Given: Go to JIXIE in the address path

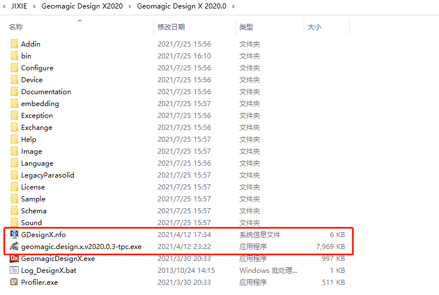Looking at the screenshot, I should 19,6.
